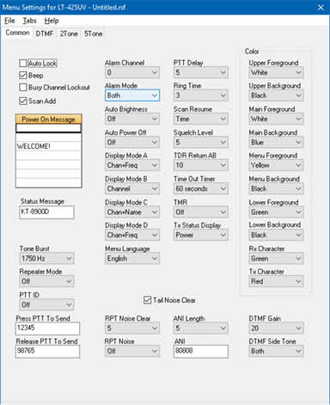This screenshot has width=330, height=405.
Task: Open the RPT Noise Clear dropdown
Action: pos(132,328)
